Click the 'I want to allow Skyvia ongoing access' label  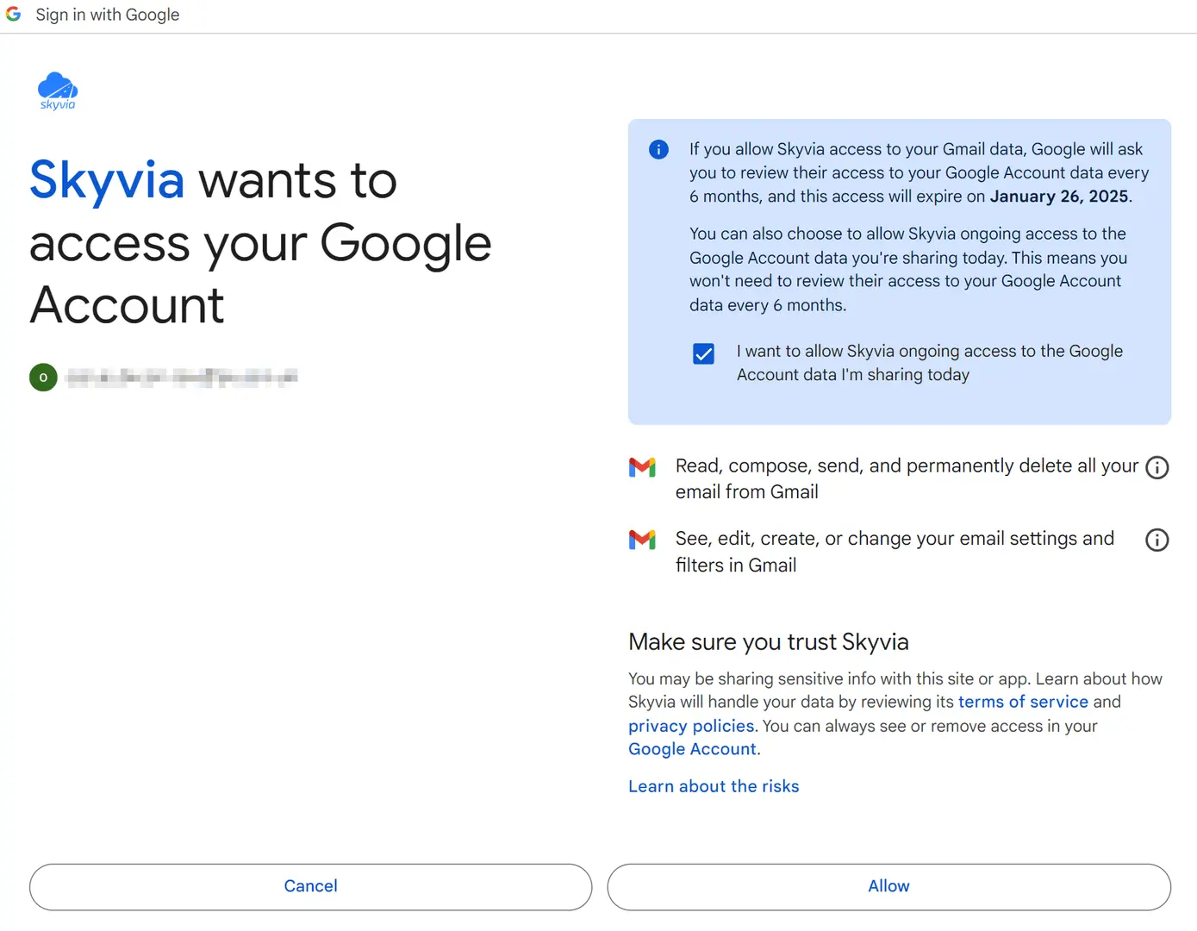930,363
